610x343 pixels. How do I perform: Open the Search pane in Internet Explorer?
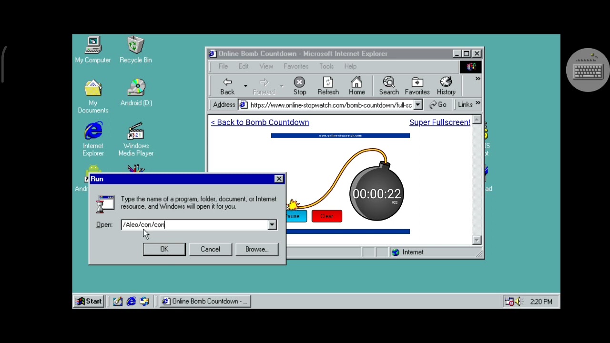pos(389,87)
